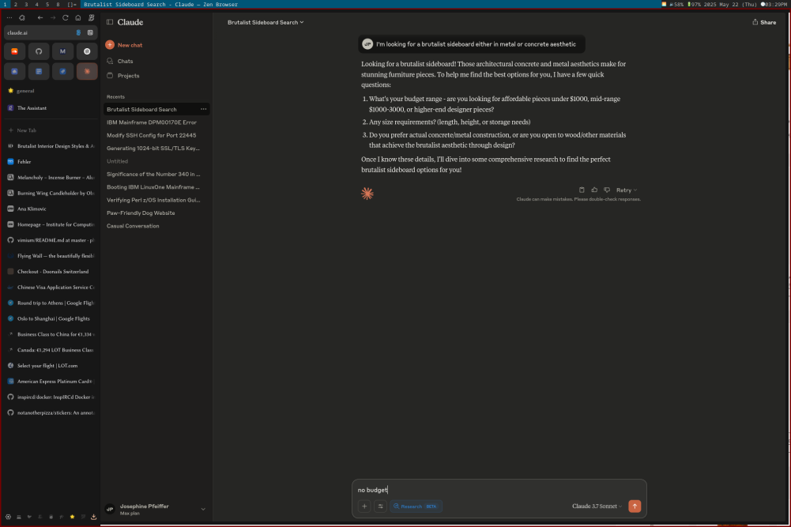Give the response a thumbs up
This screenshot has height=527, width=791.
click(594, 190)
